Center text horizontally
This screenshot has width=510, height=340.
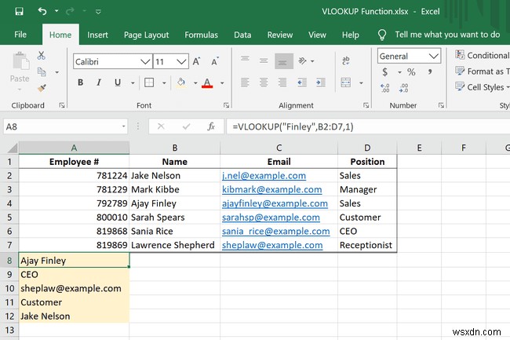264,82
